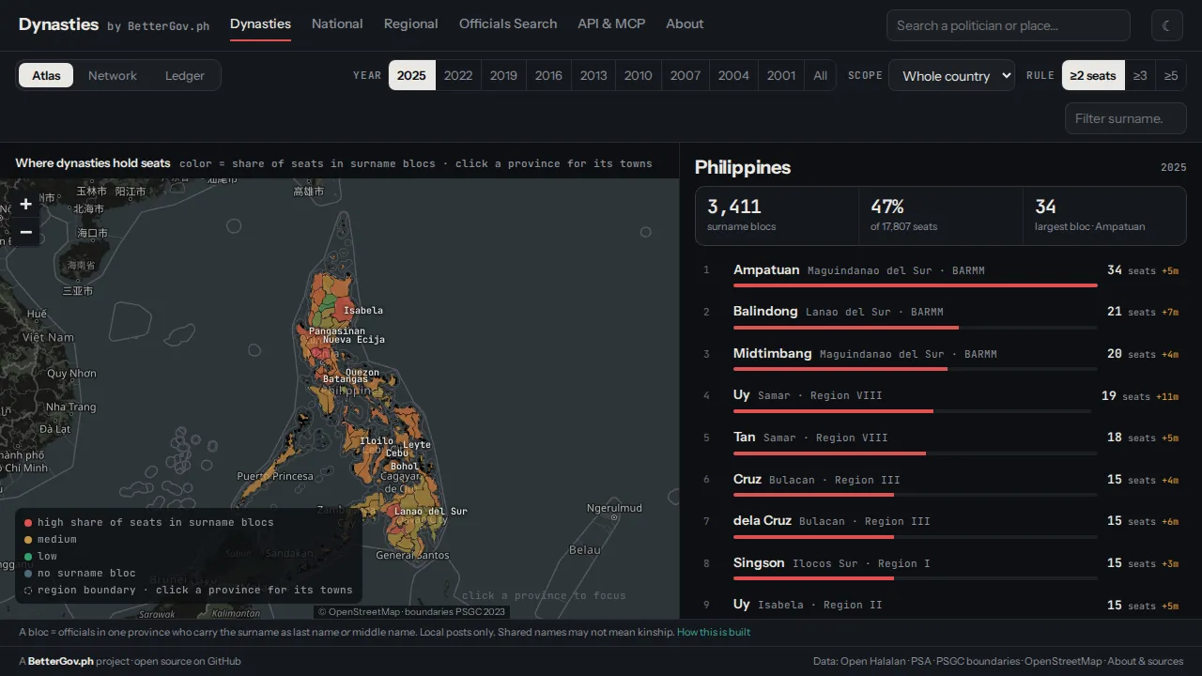This screenshot has width=1202, height=676.
Task: Click the Dynasties site logo
Action: (x=58, y=24)
